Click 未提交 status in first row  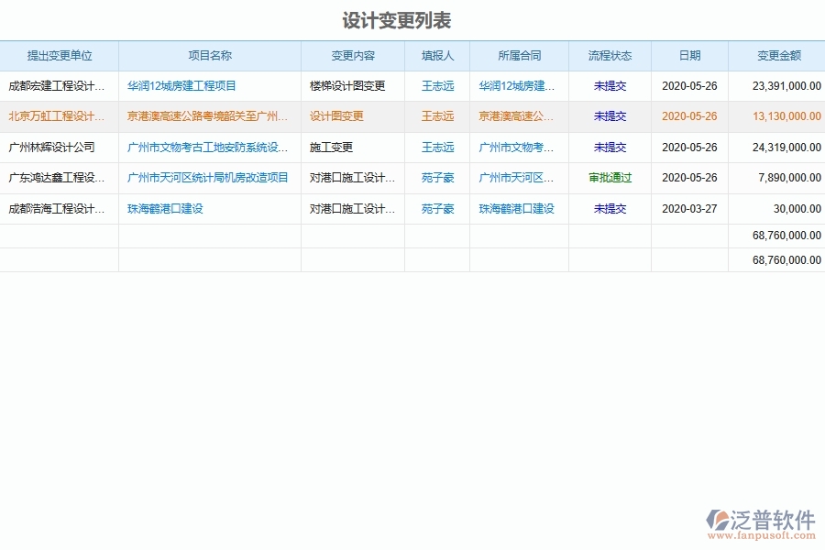pyautogui.click(x=610, y=85)
